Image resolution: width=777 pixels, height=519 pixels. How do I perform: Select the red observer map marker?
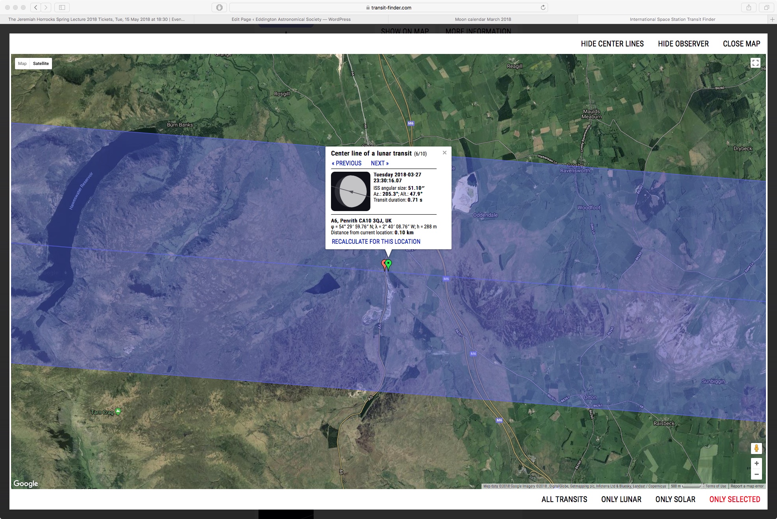pos(384,265)
